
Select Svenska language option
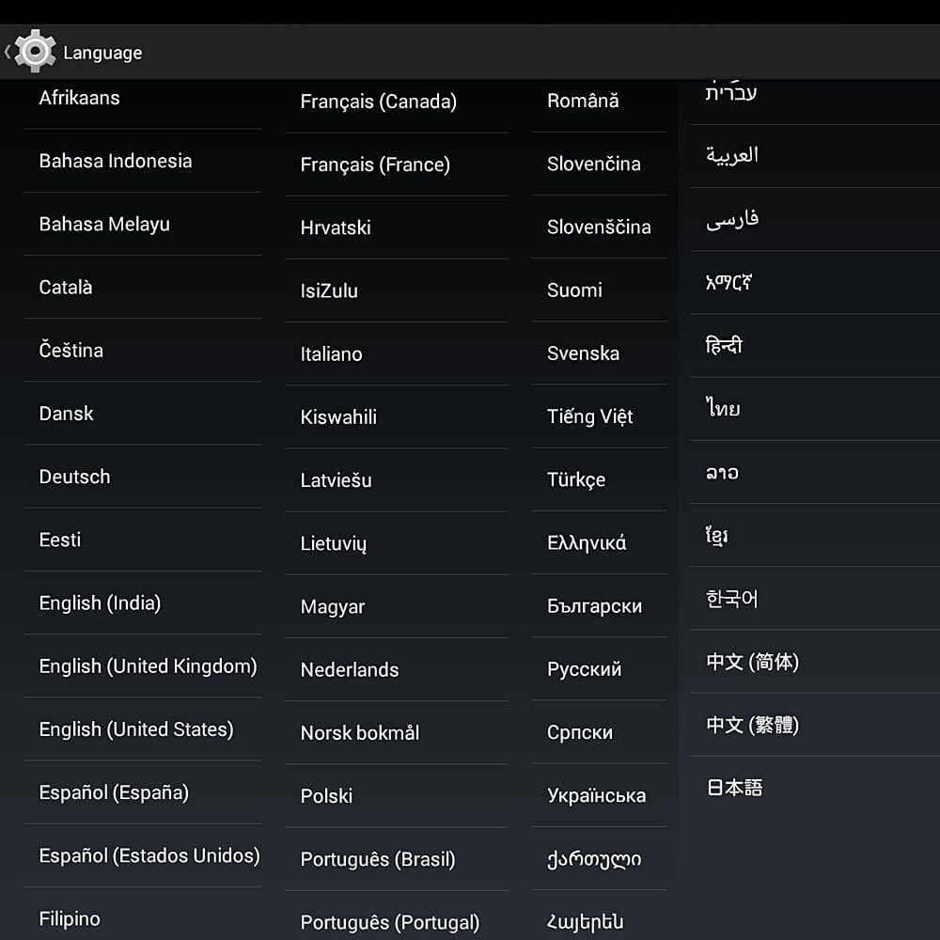[x=599, y=353]
